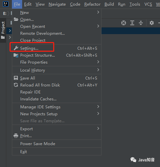
Task: Open the Run menu
Action: click(x=122, y=4)
